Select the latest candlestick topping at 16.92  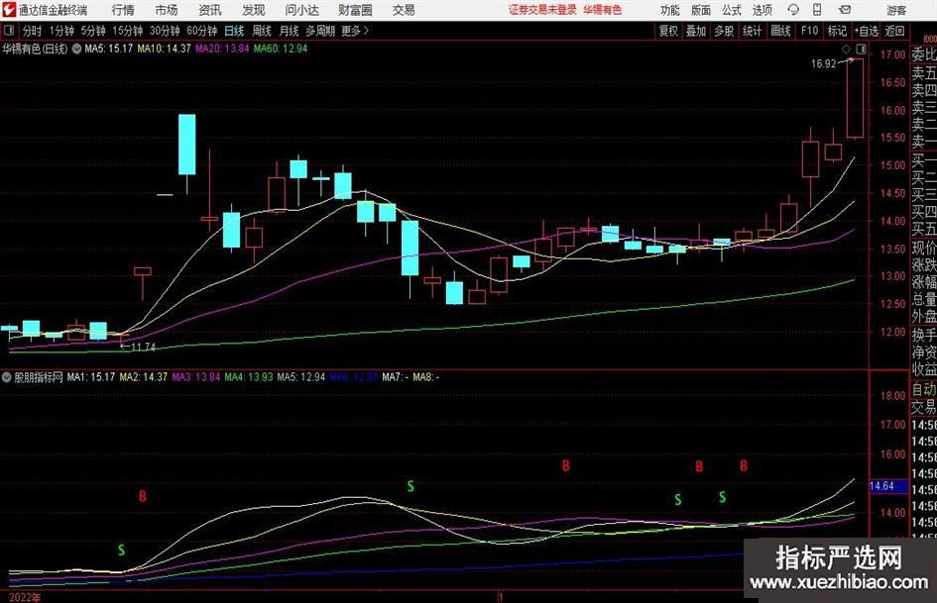coord(855,98)
